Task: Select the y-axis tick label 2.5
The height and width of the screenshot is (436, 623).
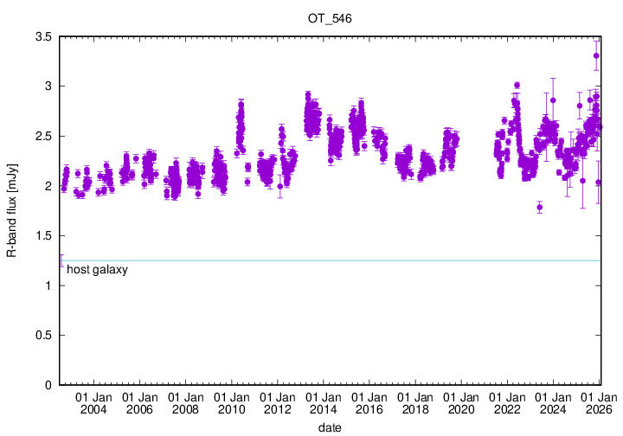Action: coord(42,137)
